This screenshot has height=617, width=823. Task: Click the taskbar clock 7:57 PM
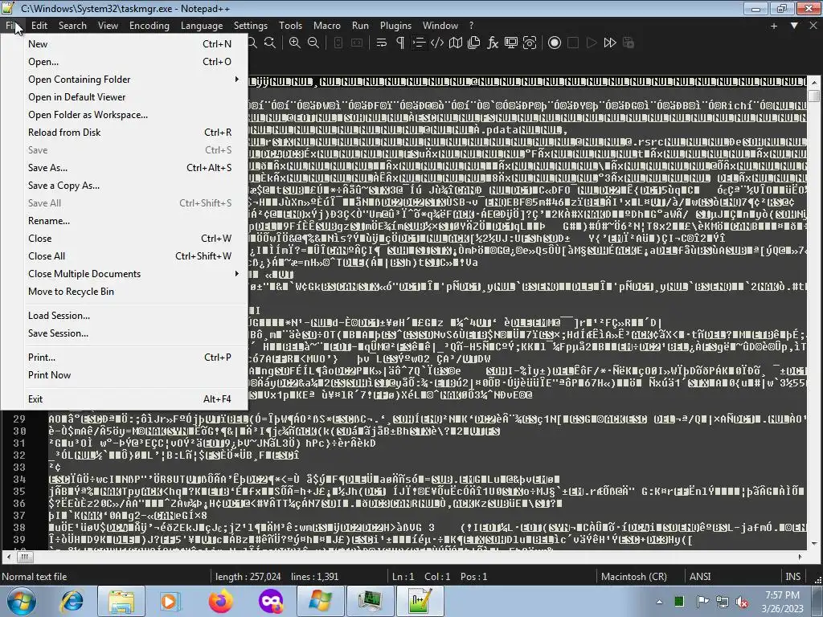782,595
